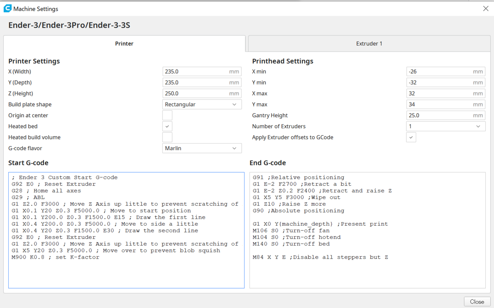Edit the Y (Depth) value field
The image size is (494, 308).
202,82
